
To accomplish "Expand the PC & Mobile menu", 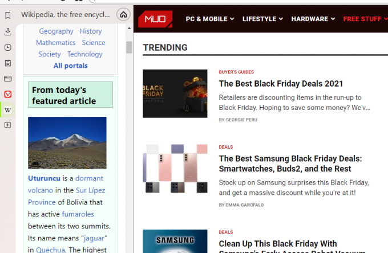I will tap(210, 19).
